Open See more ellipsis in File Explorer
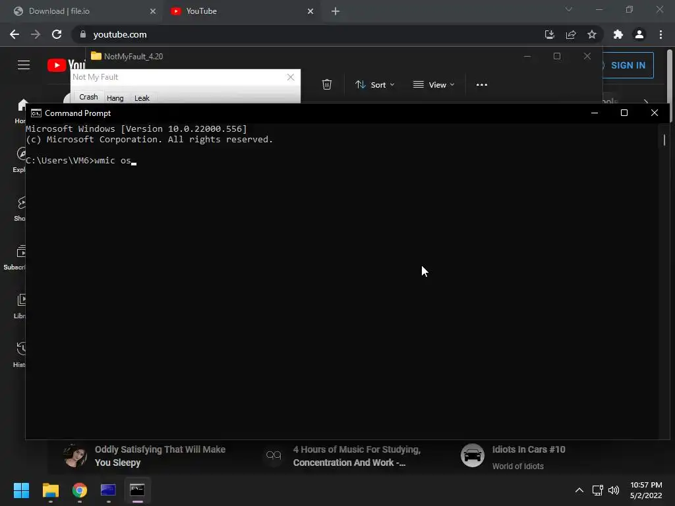The height and width of the screenshot is (506, 675). point(482,85)
